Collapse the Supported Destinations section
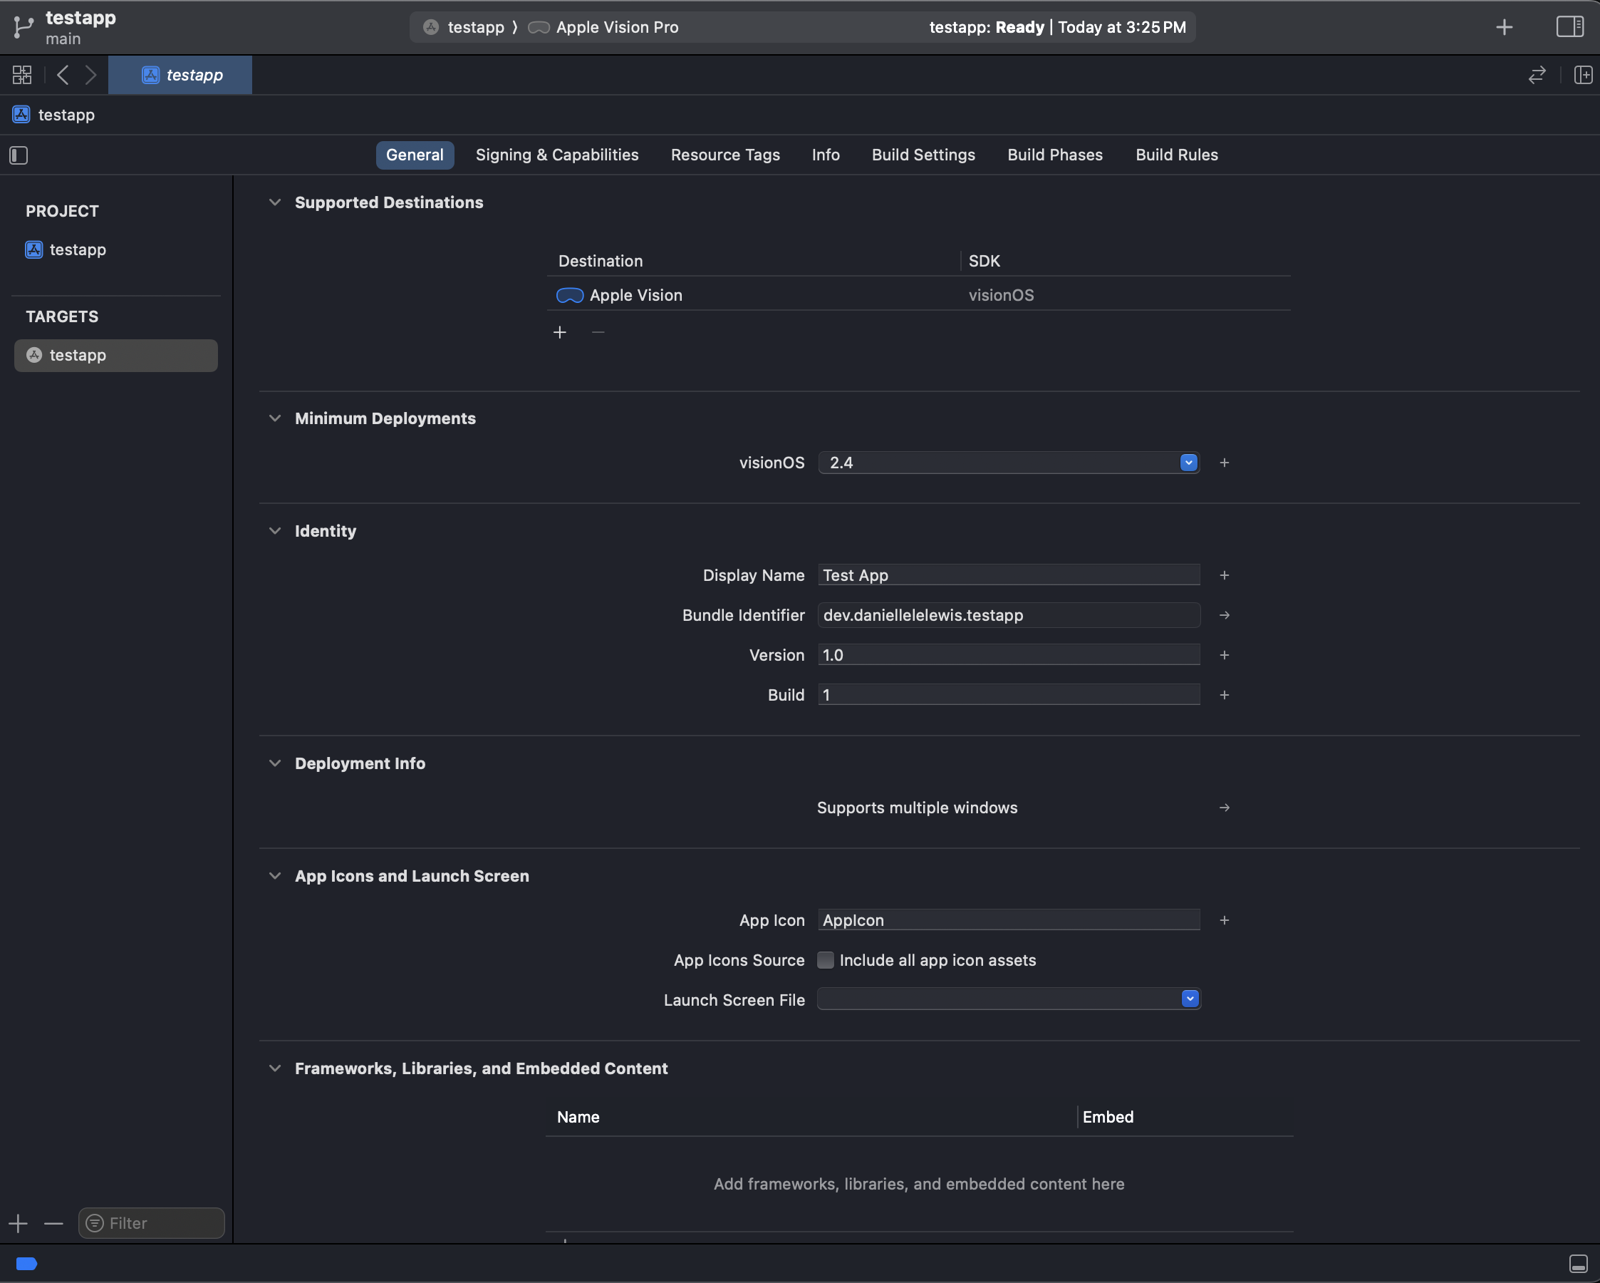This screenshot has width=1600, height=1283. click(274, 202)
